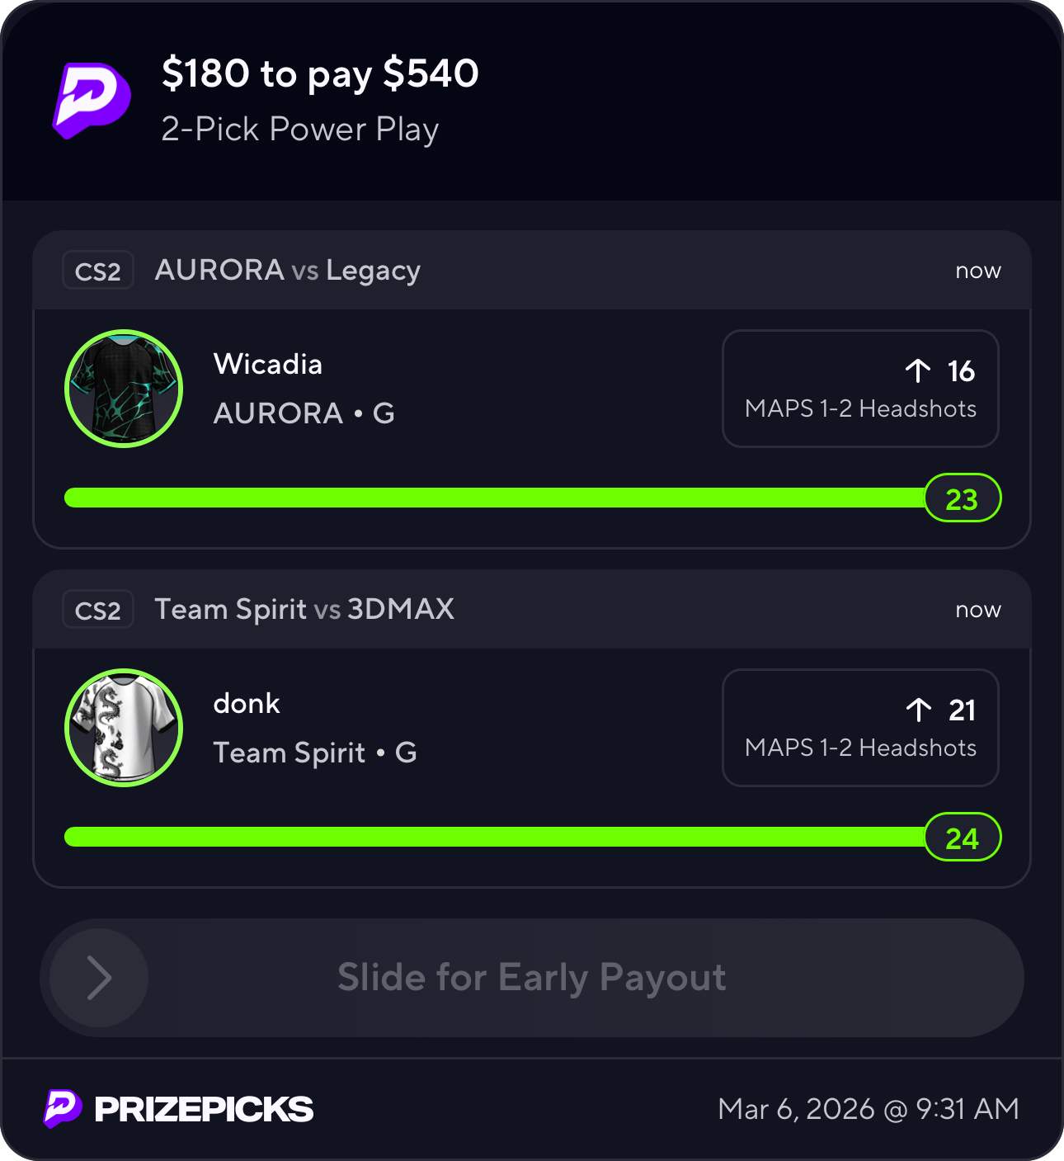Viewport: 1064px width, 1161px height.
Task: Click the Slide for Early Payout button
Action: [x=532, y=978]
